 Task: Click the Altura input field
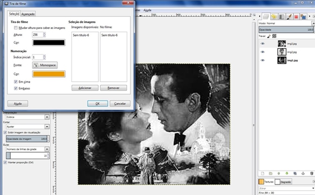click(37, 34)
